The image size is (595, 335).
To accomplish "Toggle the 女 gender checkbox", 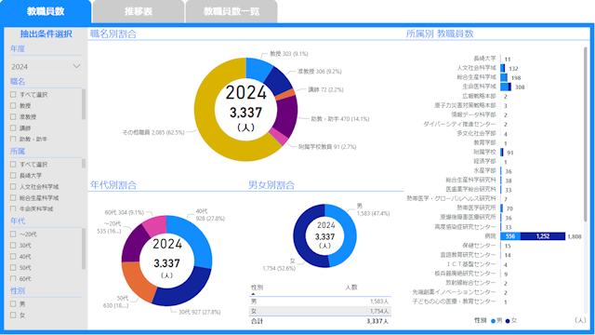I will (13, 315).
